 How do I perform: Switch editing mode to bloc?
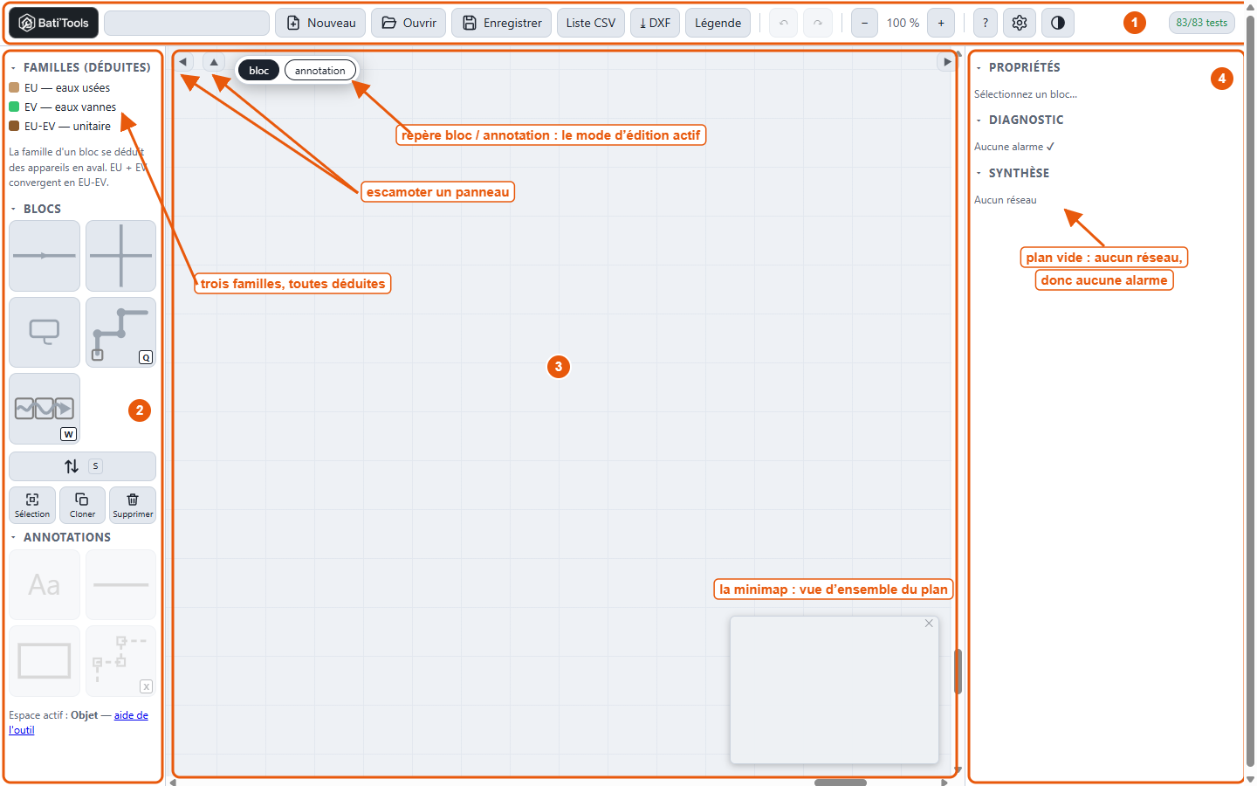pos(258,71)
